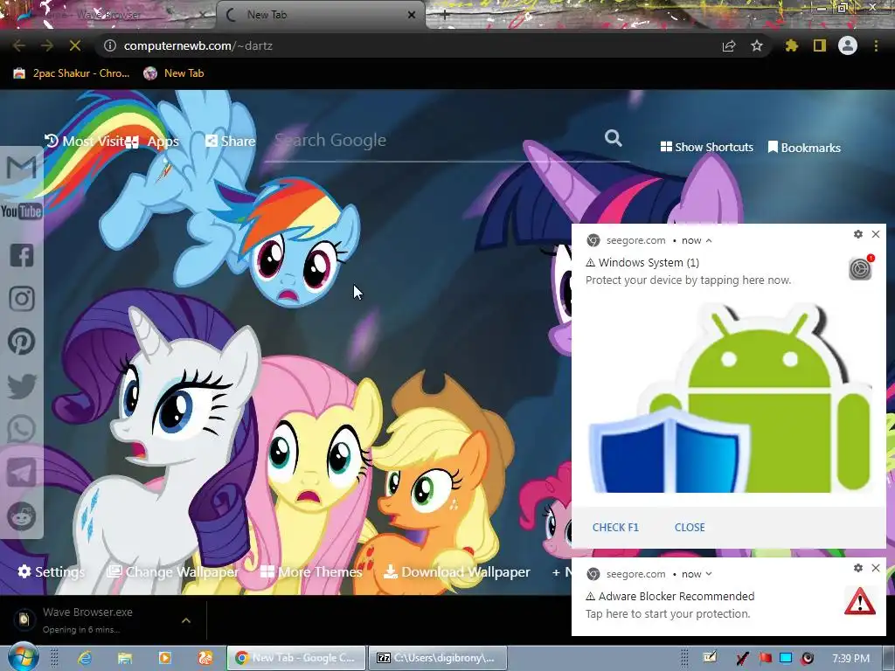Click Change Wallpaper
Screen dimensions: 895x671
(173, 571)
